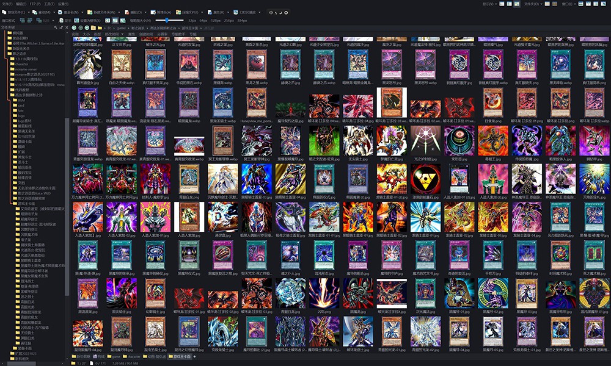Click the second green navigation arrow
This screenshot has height=366, width=611.
(80, 28)
